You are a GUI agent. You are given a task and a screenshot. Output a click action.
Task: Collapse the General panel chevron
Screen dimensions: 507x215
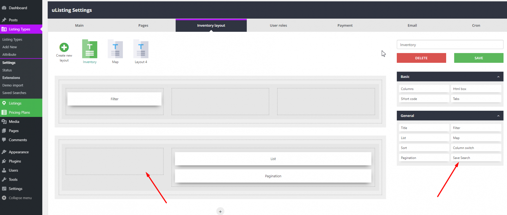pyautogui.click(x=498, y=116)
